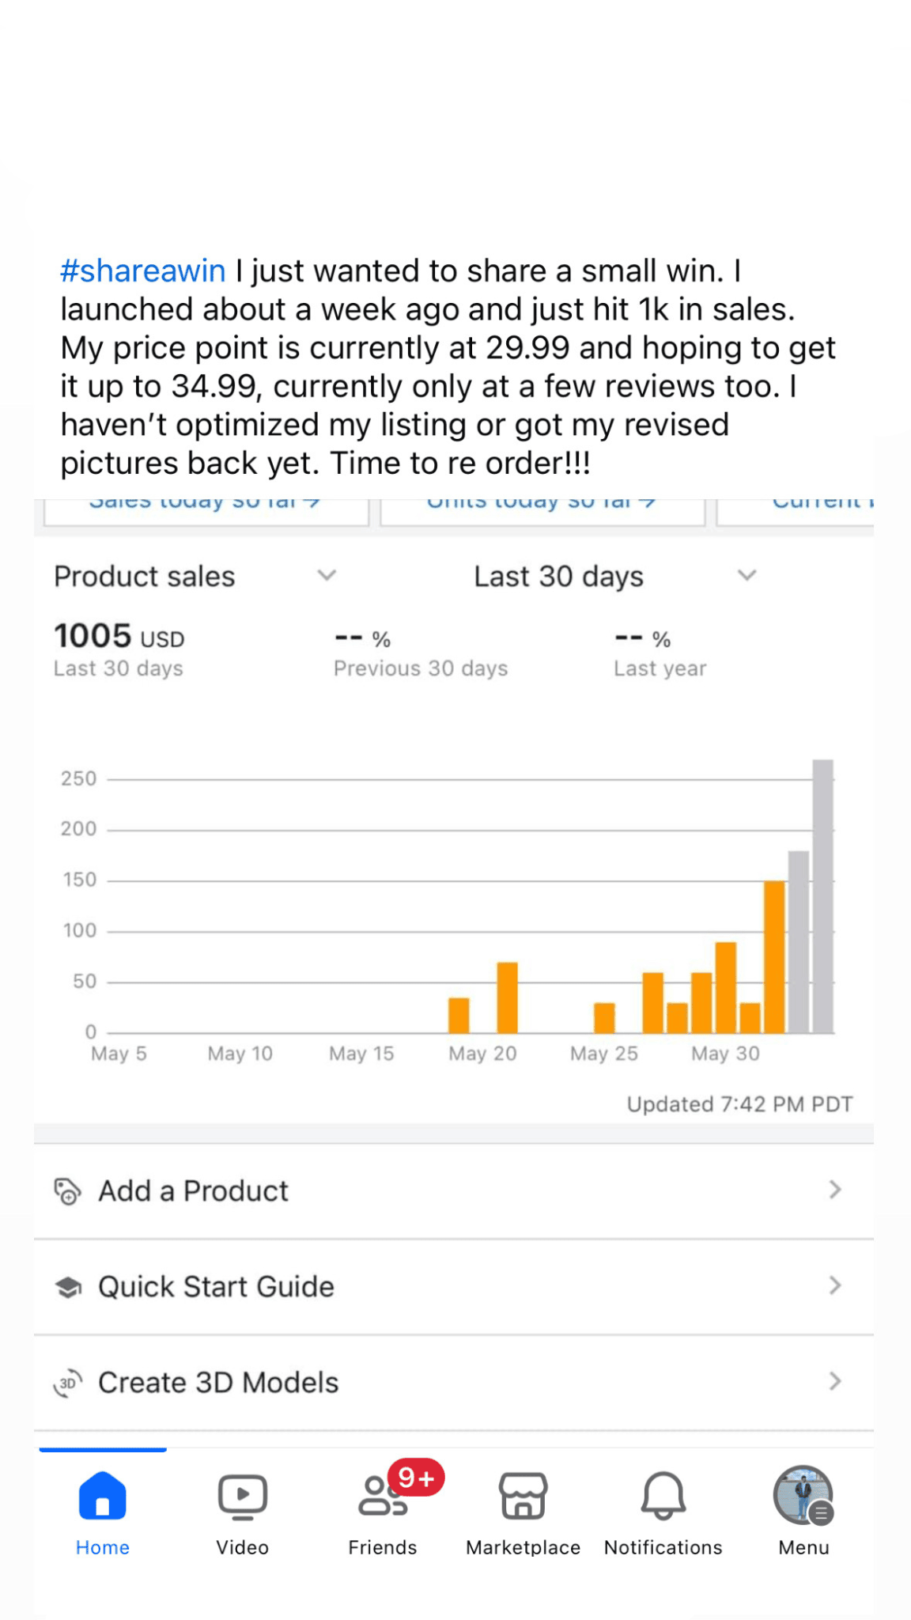Open the Sales today so far link
This screenshot has width=911, height=1620.
point(204,503)
